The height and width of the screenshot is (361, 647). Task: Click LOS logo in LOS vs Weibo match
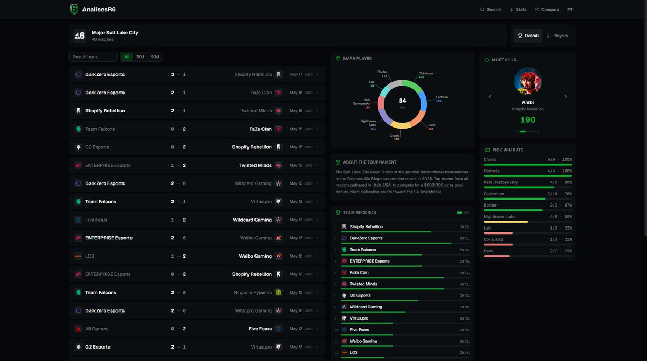[78, 256]
